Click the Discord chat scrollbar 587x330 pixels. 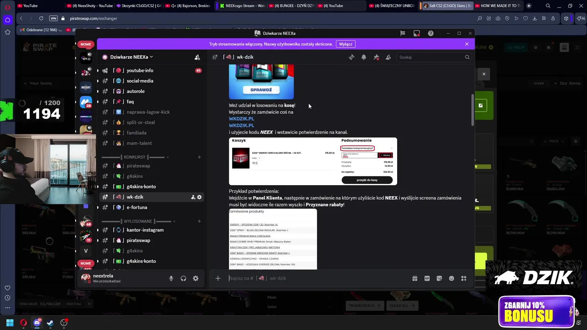[472, 110]
